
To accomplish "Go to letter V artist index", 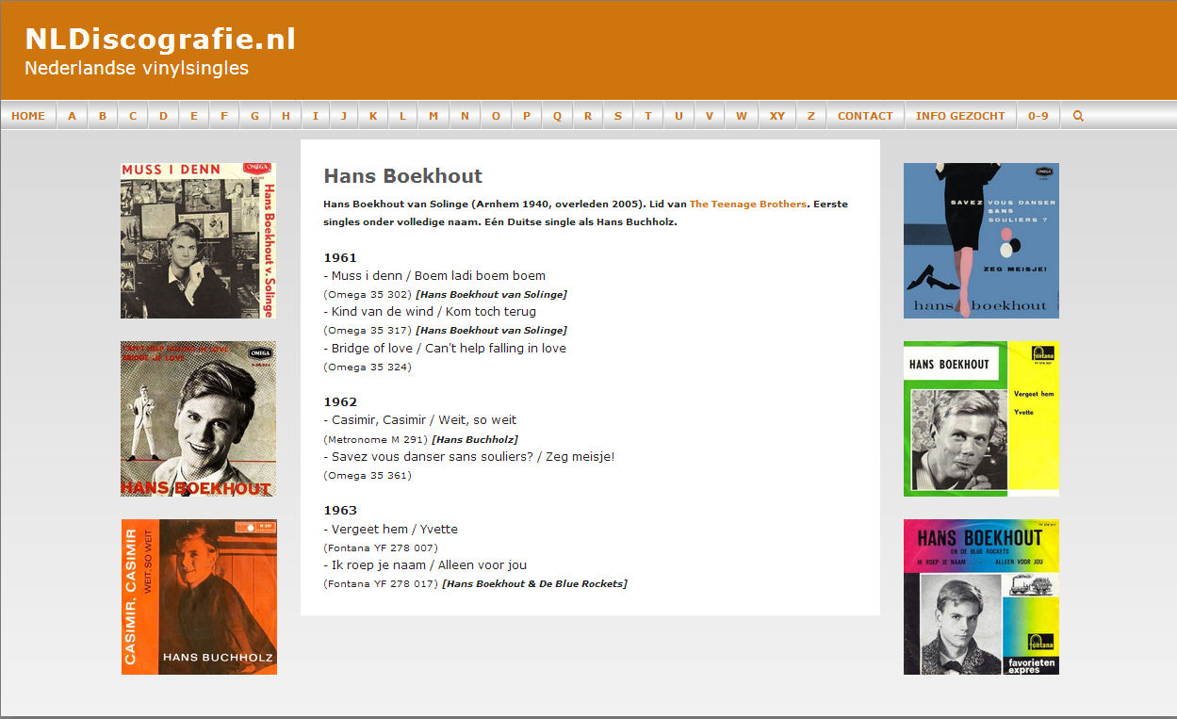I will pos(710,116).
